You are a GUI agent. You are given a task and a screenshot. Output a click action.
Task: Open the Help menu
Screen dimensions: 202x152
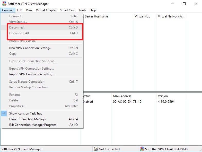pos(93,10)
